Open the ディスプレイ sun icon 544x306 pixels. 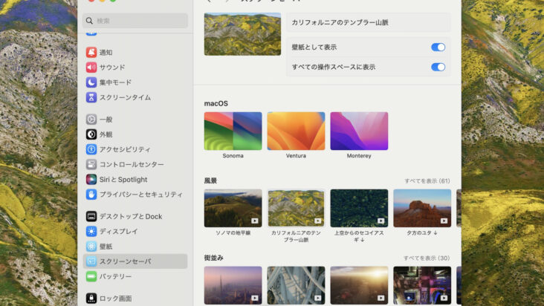[x=91, y=231]
